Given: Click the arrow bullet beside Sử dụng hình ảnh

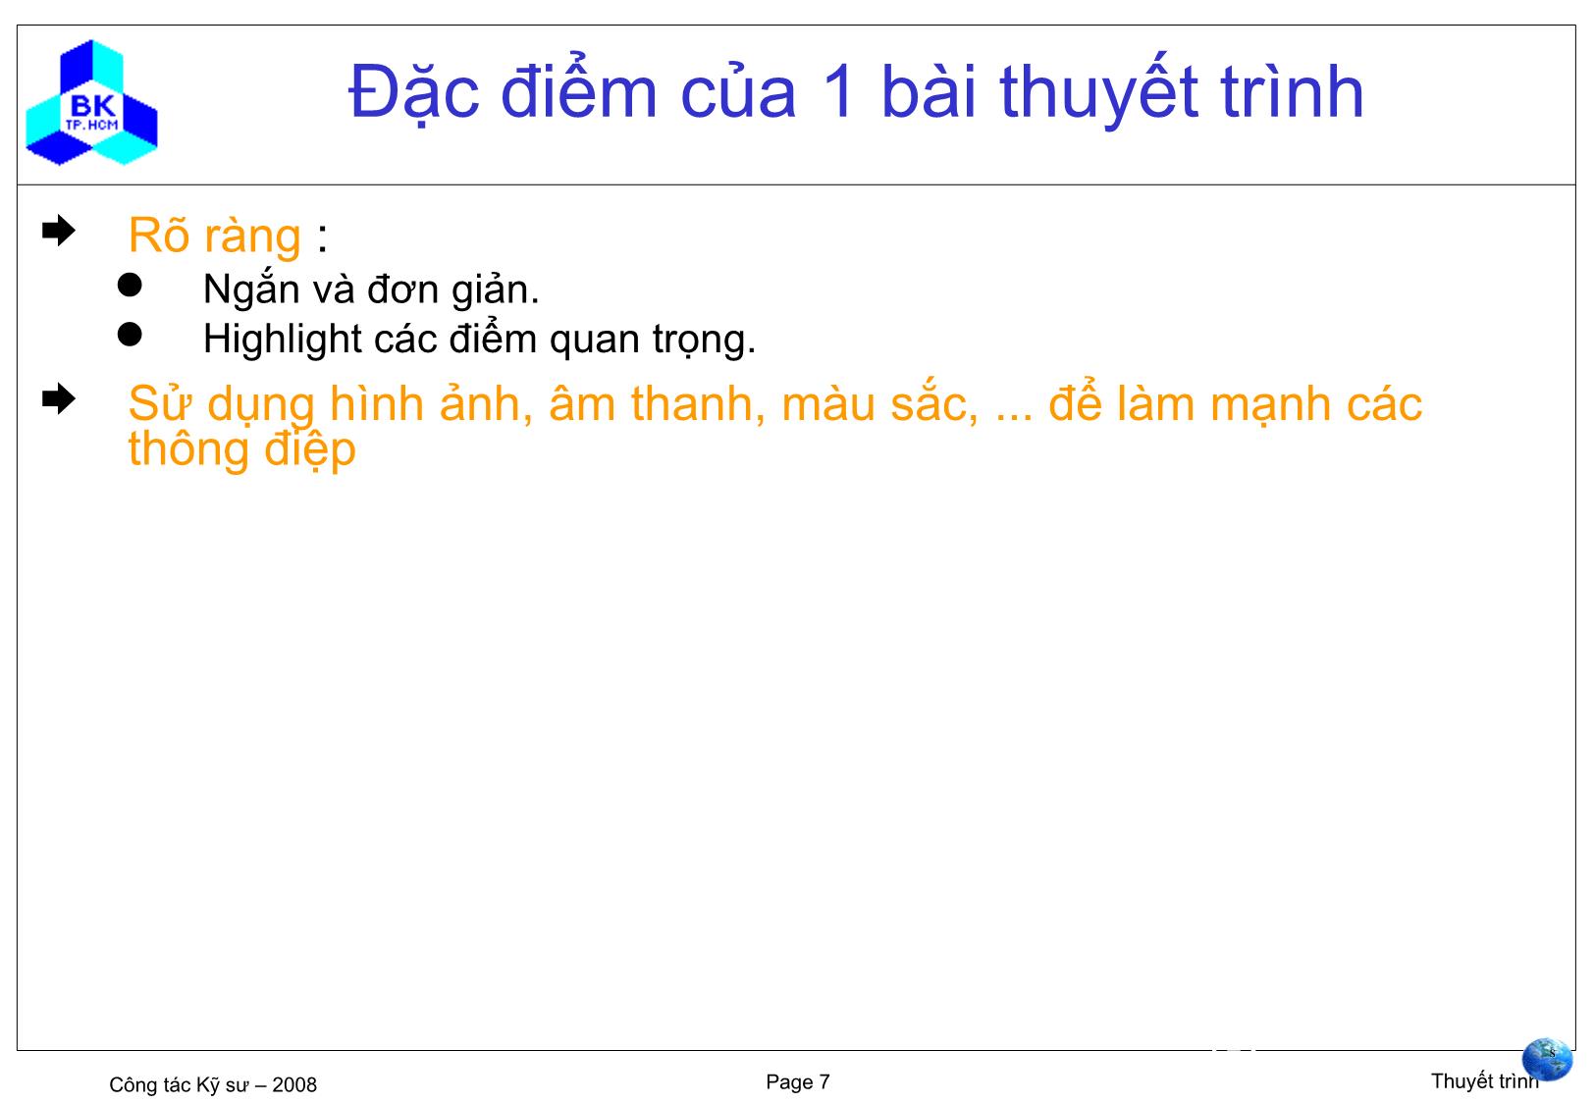Looking at the screenshot, I should 58,399.
